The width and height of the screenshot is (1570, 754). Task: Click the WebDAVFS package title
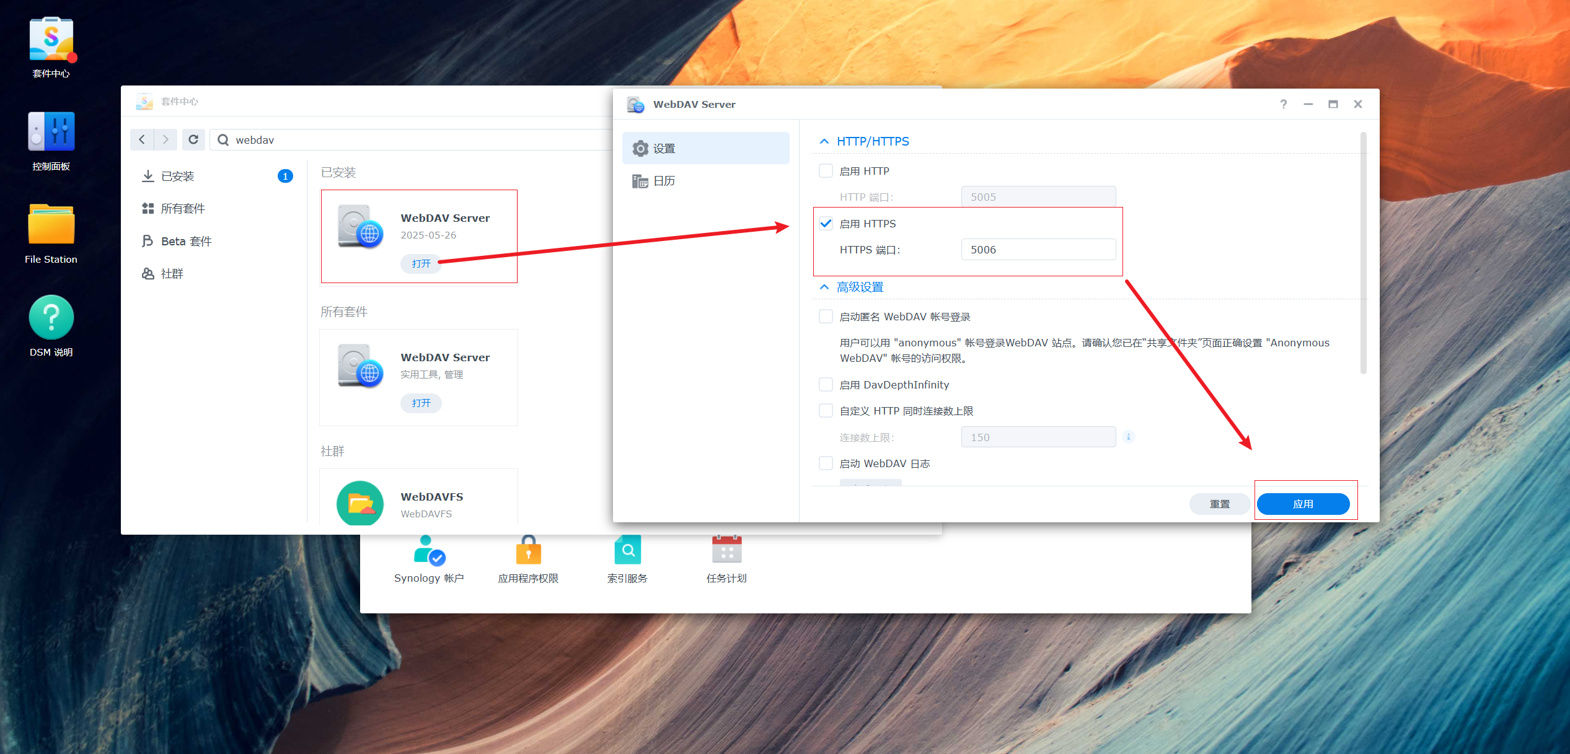pyautogui.click(x=432, y=497)
